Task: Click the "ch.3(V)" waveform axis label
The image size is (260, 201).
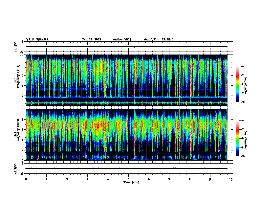Action: pos(16,168)
